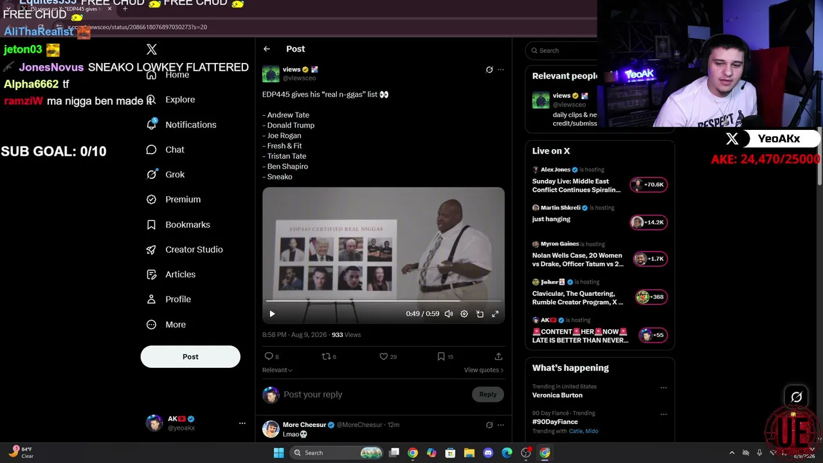Open the Windows Start menu

278,453
